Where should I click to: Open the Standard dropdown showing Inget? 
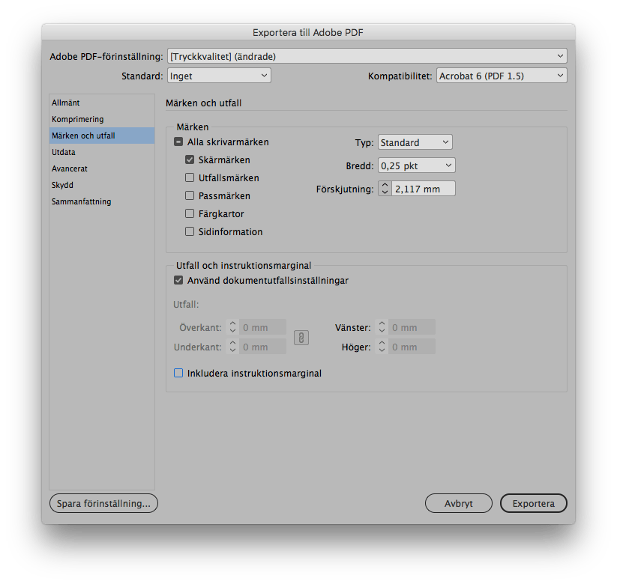(219, 76)
